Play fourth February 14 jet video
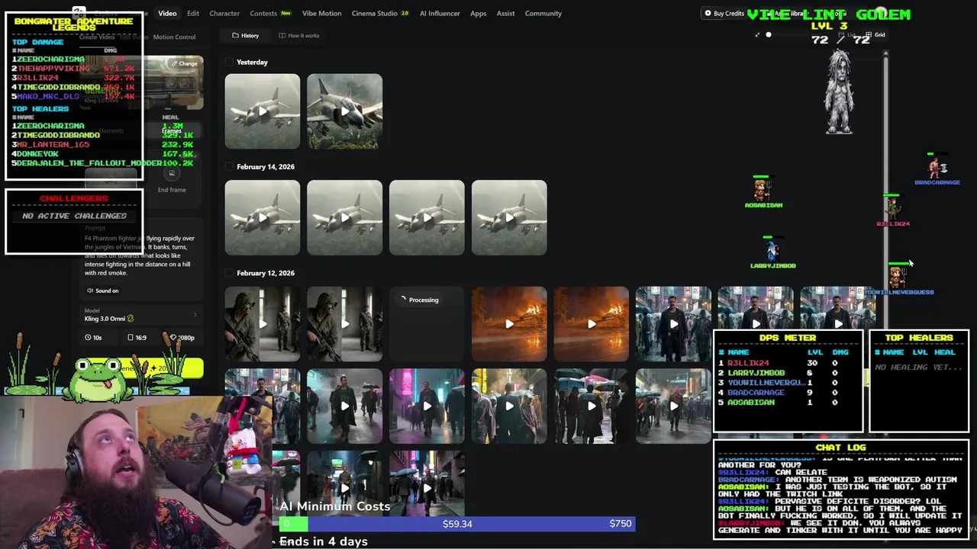 coord(509,218)
